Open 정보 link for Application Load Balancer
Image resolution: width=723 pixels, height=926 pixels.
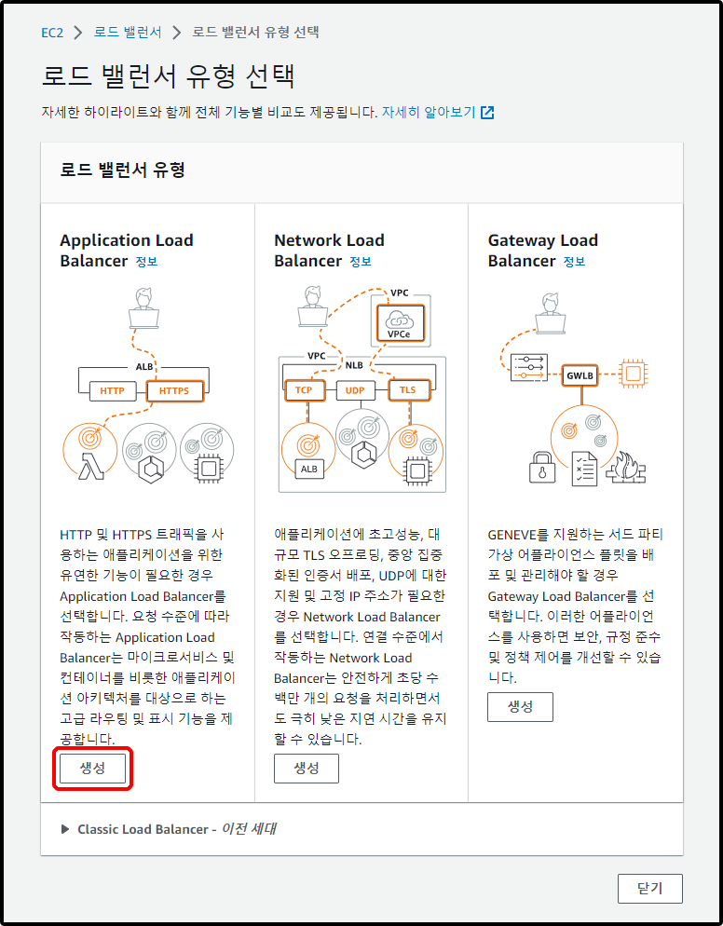tap(146, 261)
